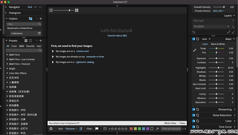Click the What's New button
The height and width of the screenshot is (135, 238).
tap(170, 123)
